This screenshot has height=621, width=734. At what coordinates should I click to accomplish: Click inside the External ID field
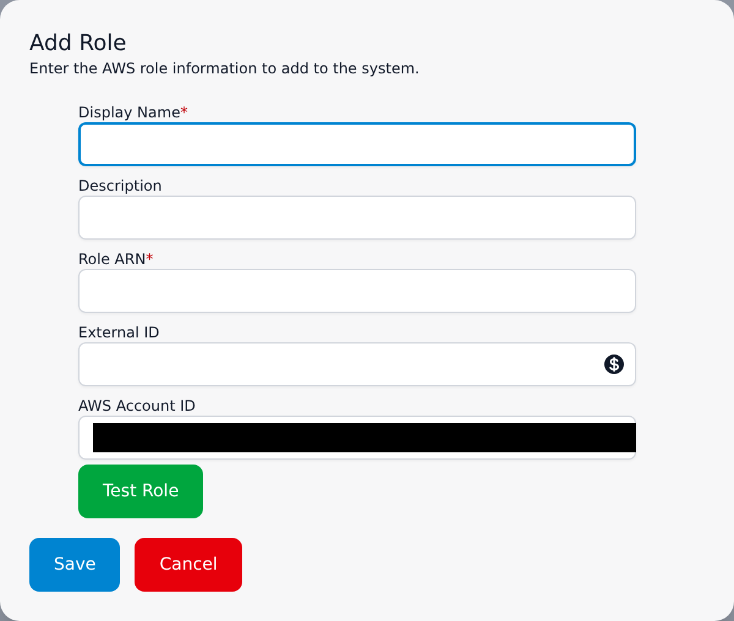[357, 364]
